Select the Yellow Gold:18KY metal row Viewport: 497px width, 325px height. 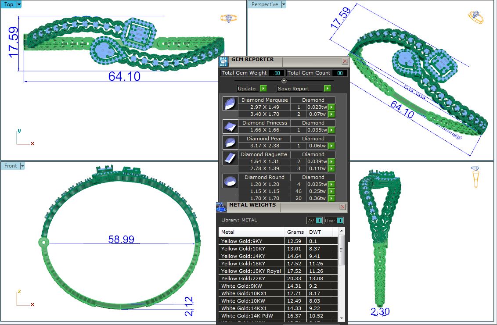click(251, 264)
